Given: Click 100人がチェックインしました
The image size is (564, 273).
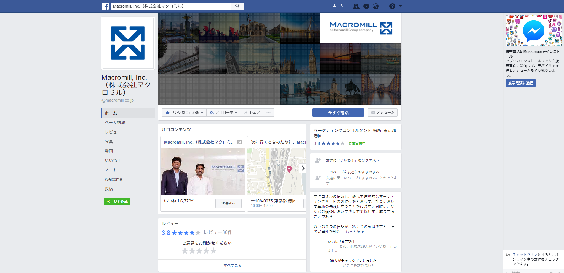Looking at the screenshot, I should (352, 261).
